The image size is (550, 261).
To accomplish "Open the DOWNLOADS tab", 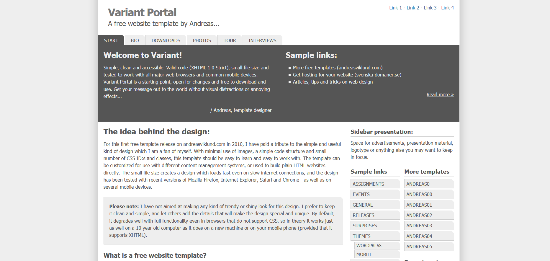I will [x=166, y=40].
